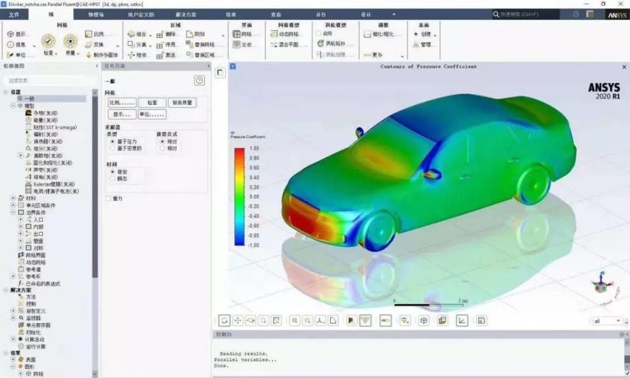Expand the 入口 inlet tree node

pos(20,219)
